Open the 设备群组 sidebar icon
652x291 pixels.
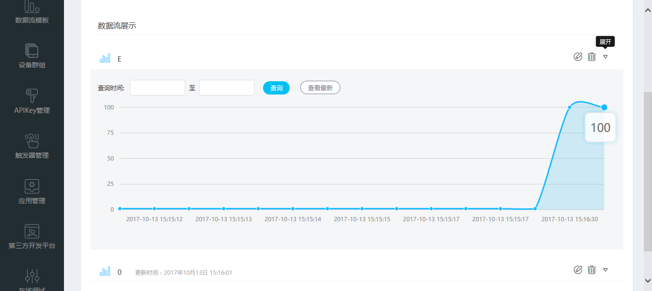pyautogui.click(x=32, y=51)
